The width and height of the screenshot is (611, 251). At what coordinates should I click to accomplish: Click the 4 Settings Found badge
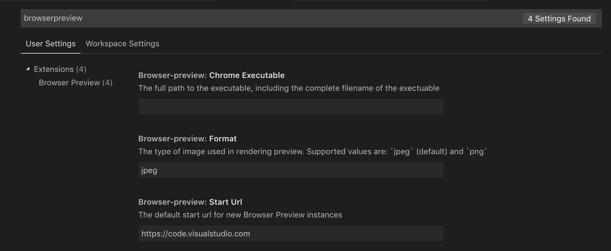[x=559, y=19]
